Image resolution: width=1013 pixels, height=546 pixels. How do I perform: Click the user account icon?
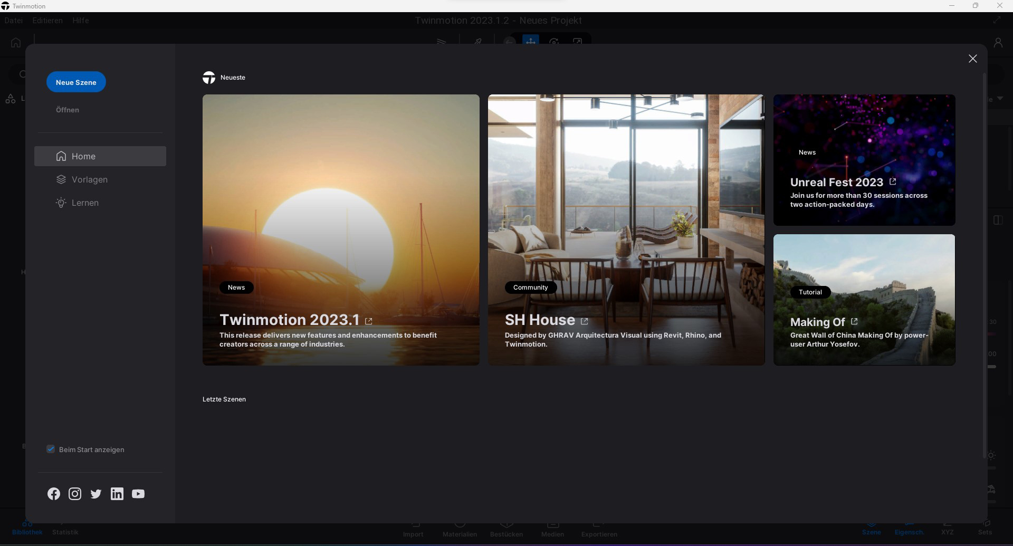998,42
